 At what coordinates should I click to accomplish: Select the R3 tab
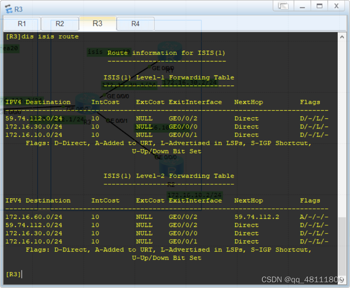tap(97, 23)
